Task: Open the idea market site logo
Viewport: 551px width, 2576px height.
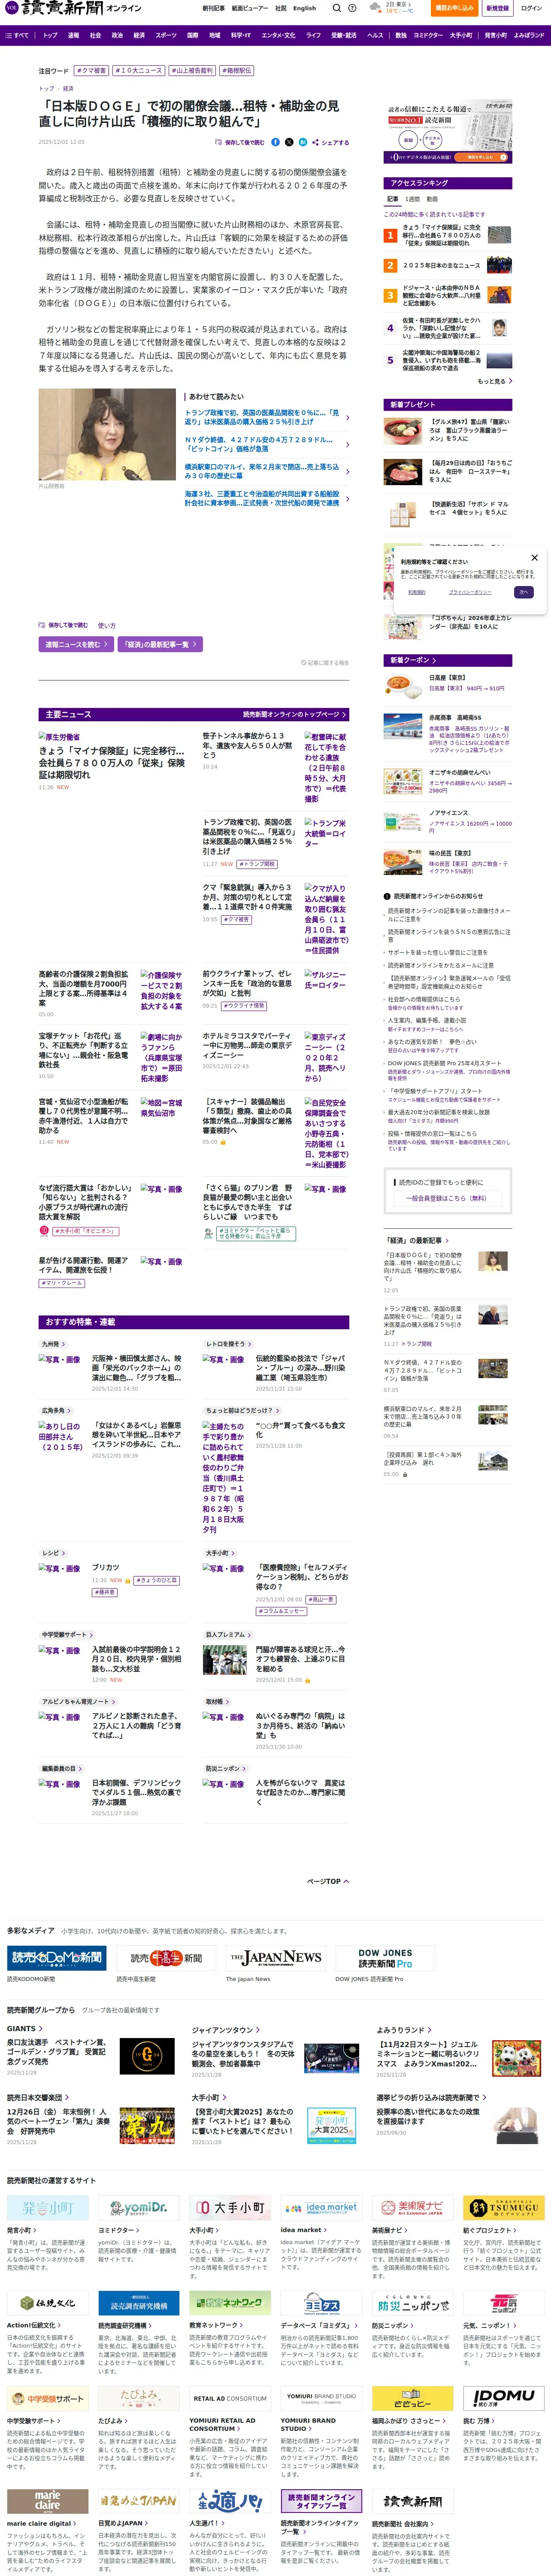Action: click(x=321, y=2207)
